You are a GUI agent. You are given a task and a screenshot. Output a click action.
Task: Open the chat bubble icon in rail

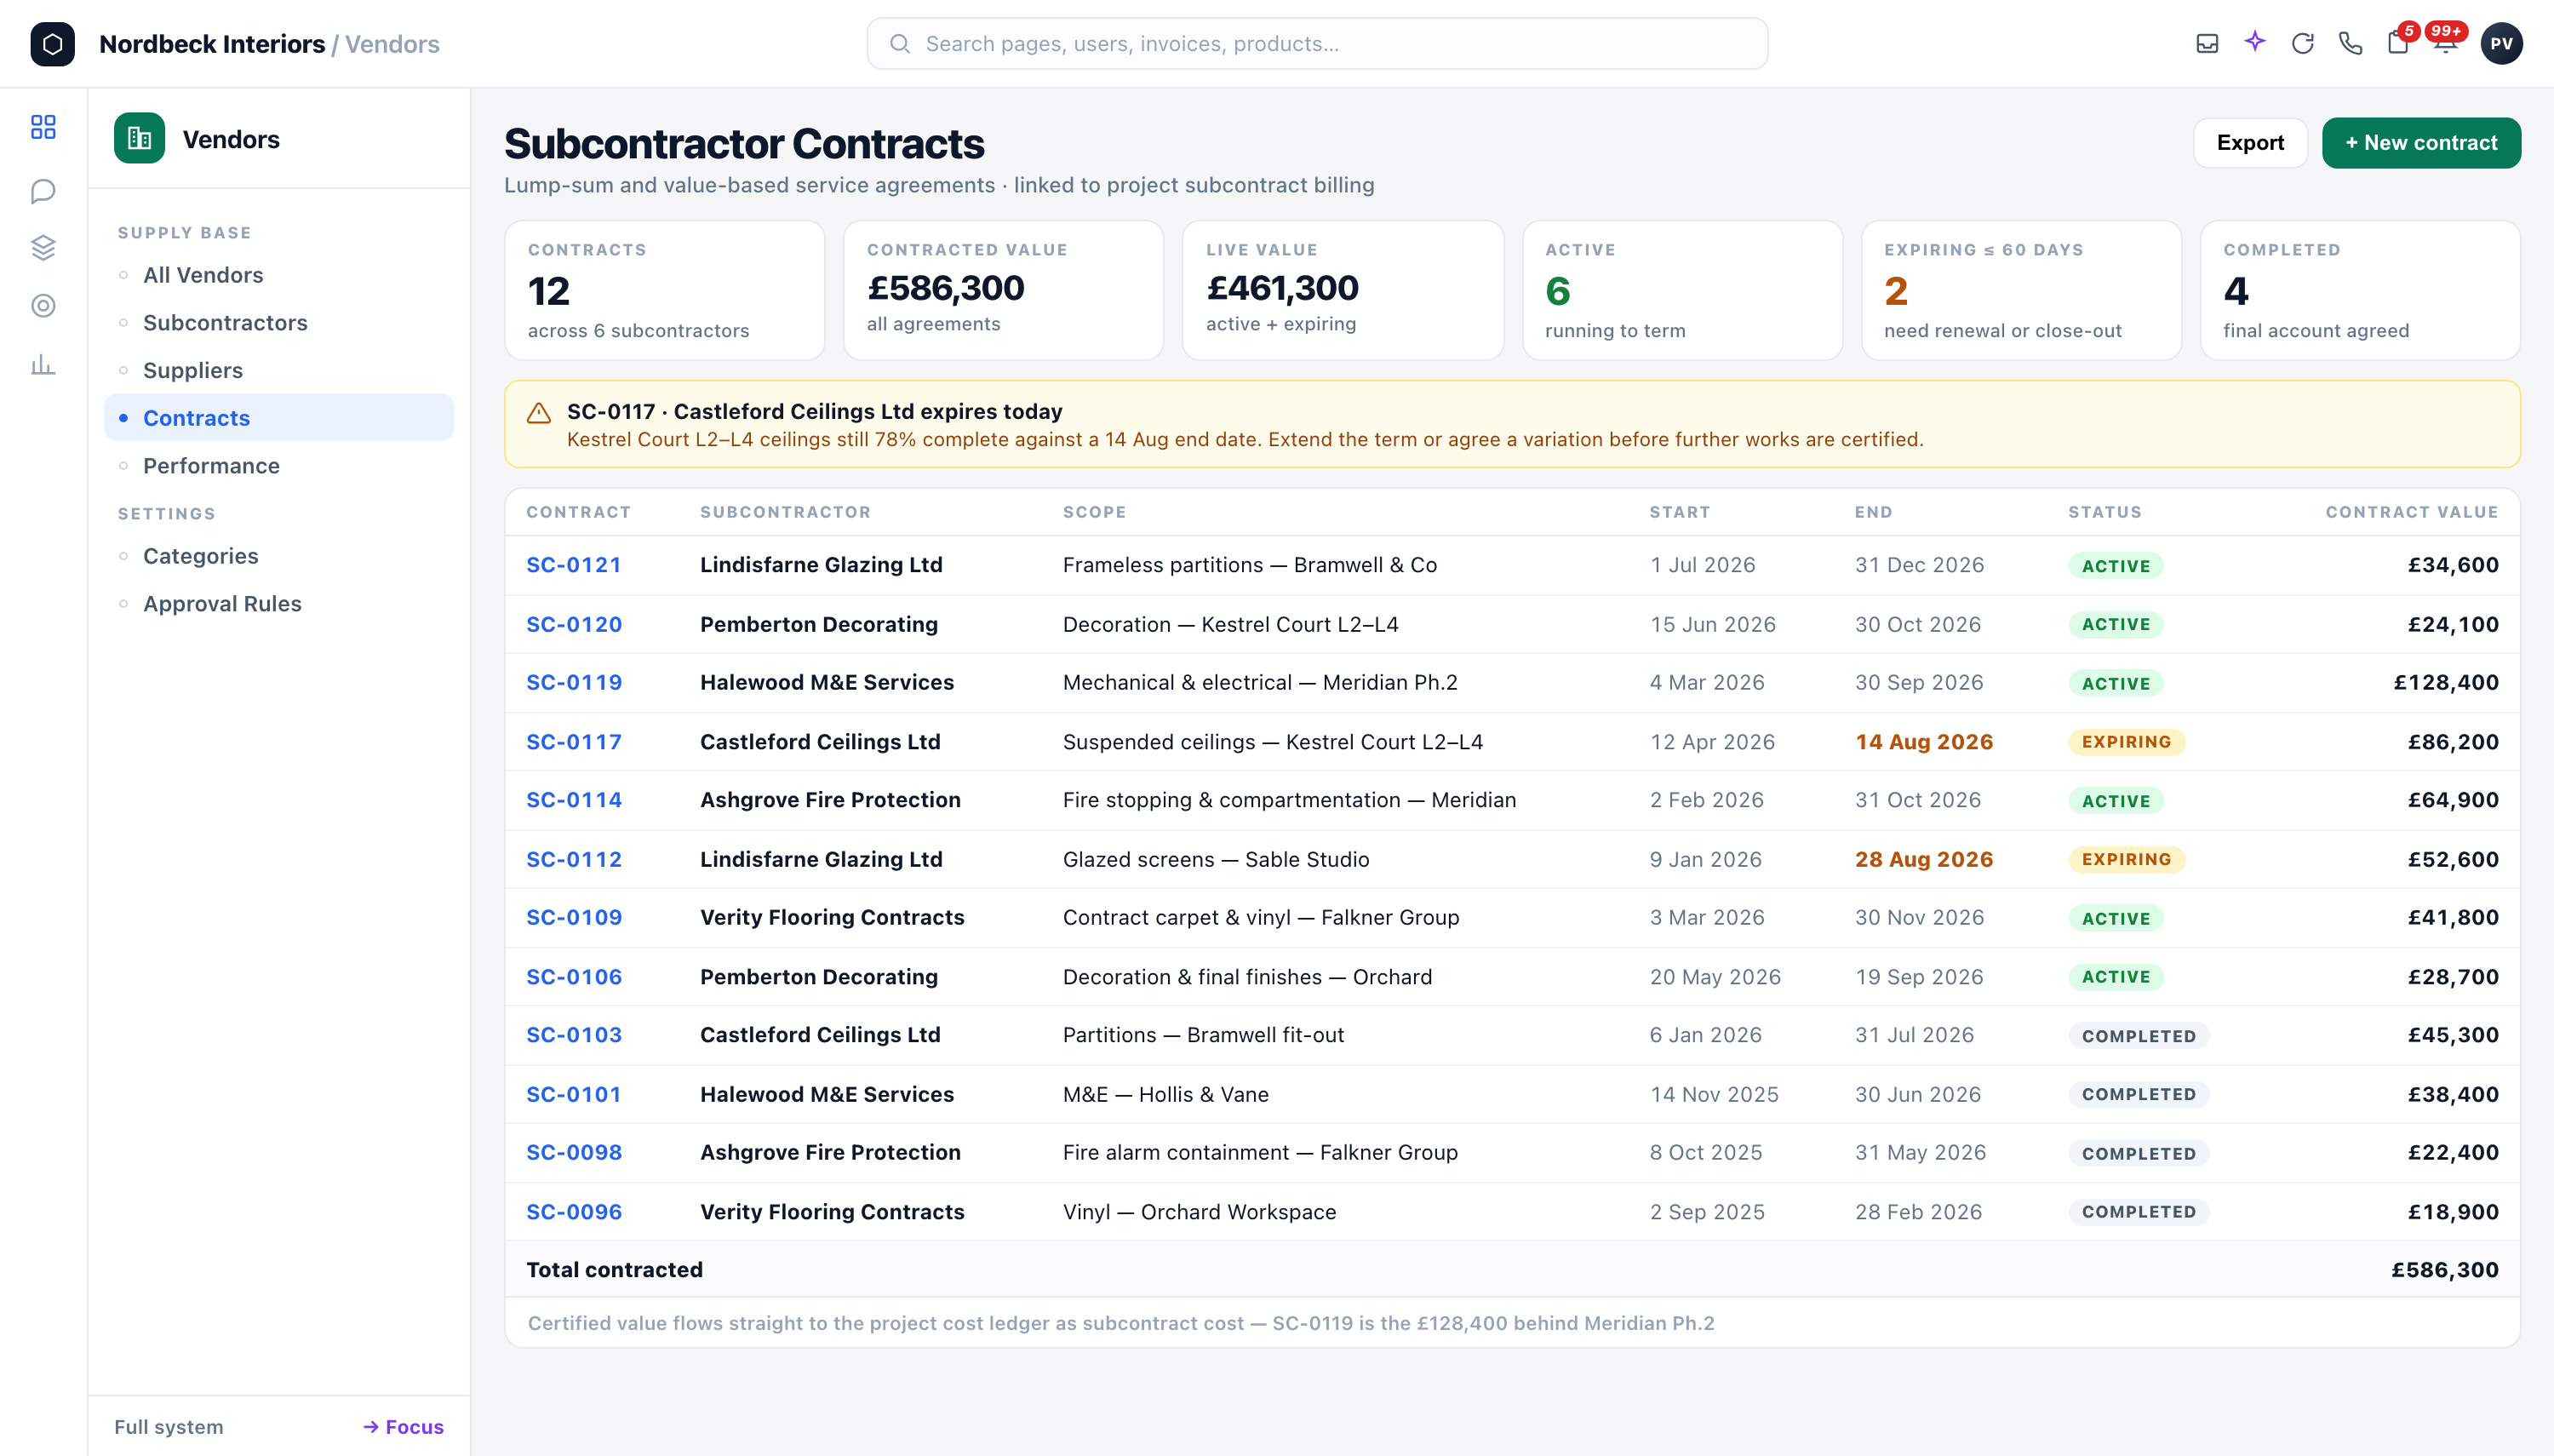click(x=43, y=190)
